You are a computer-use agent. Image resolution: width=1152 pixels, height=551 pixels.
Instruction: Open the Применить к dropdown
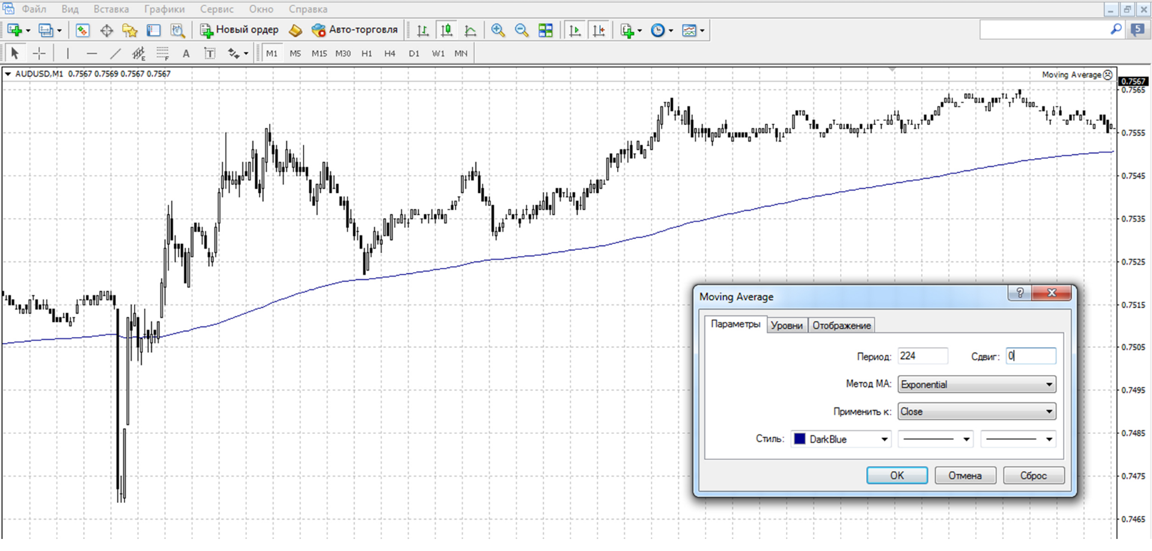pyautogui.click(x=977, y=412)
